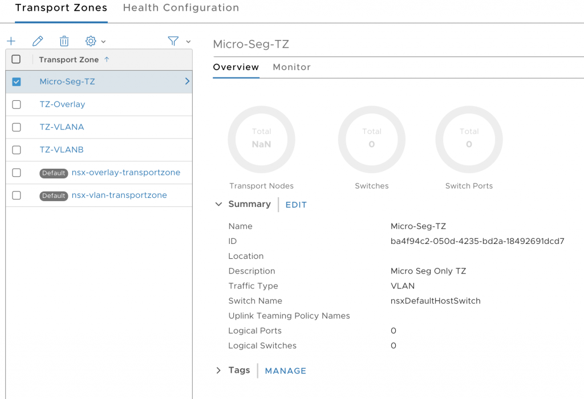Uncheck the Micro-Seg-TZ checkbox
584x399 pixels.
coord(17,82)
